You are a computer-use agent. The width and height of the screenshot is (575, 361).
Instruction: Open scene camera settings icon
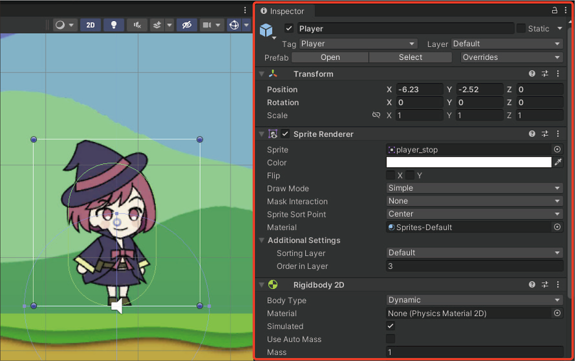pos(207,25)
